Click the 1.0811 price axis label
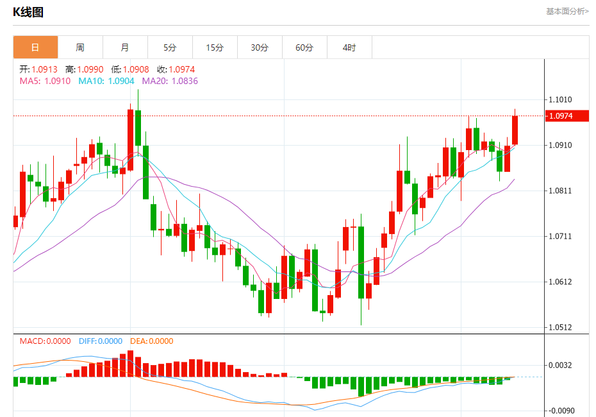This screenshot has width=596, height=417. [x=560, y=191]
